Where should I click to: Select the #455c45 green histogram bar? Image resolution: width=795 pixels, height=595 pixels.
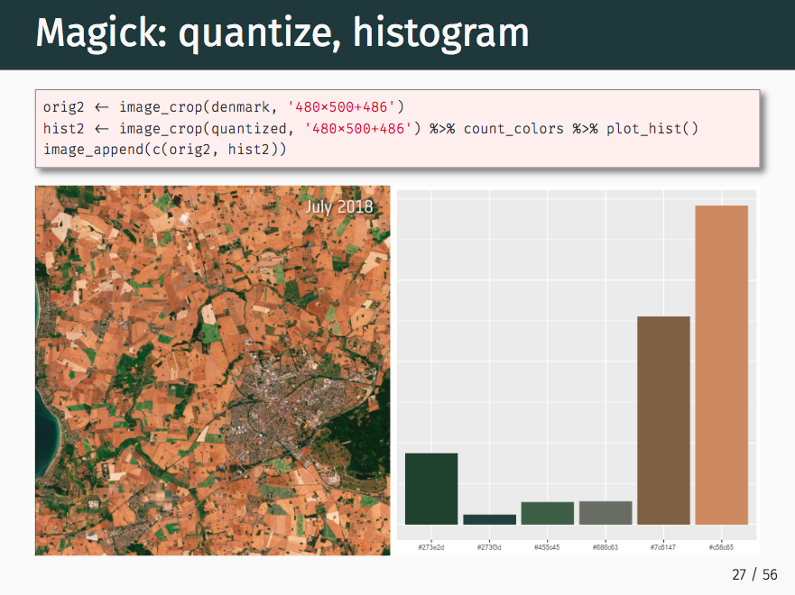point(548,514)
